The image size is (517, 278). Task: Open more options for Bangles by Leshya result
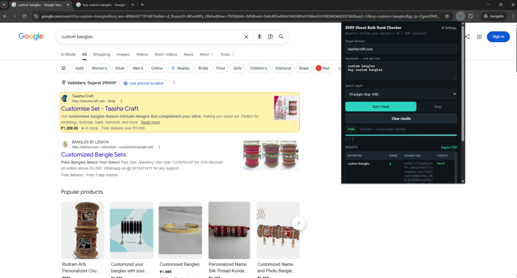[159, 147]
